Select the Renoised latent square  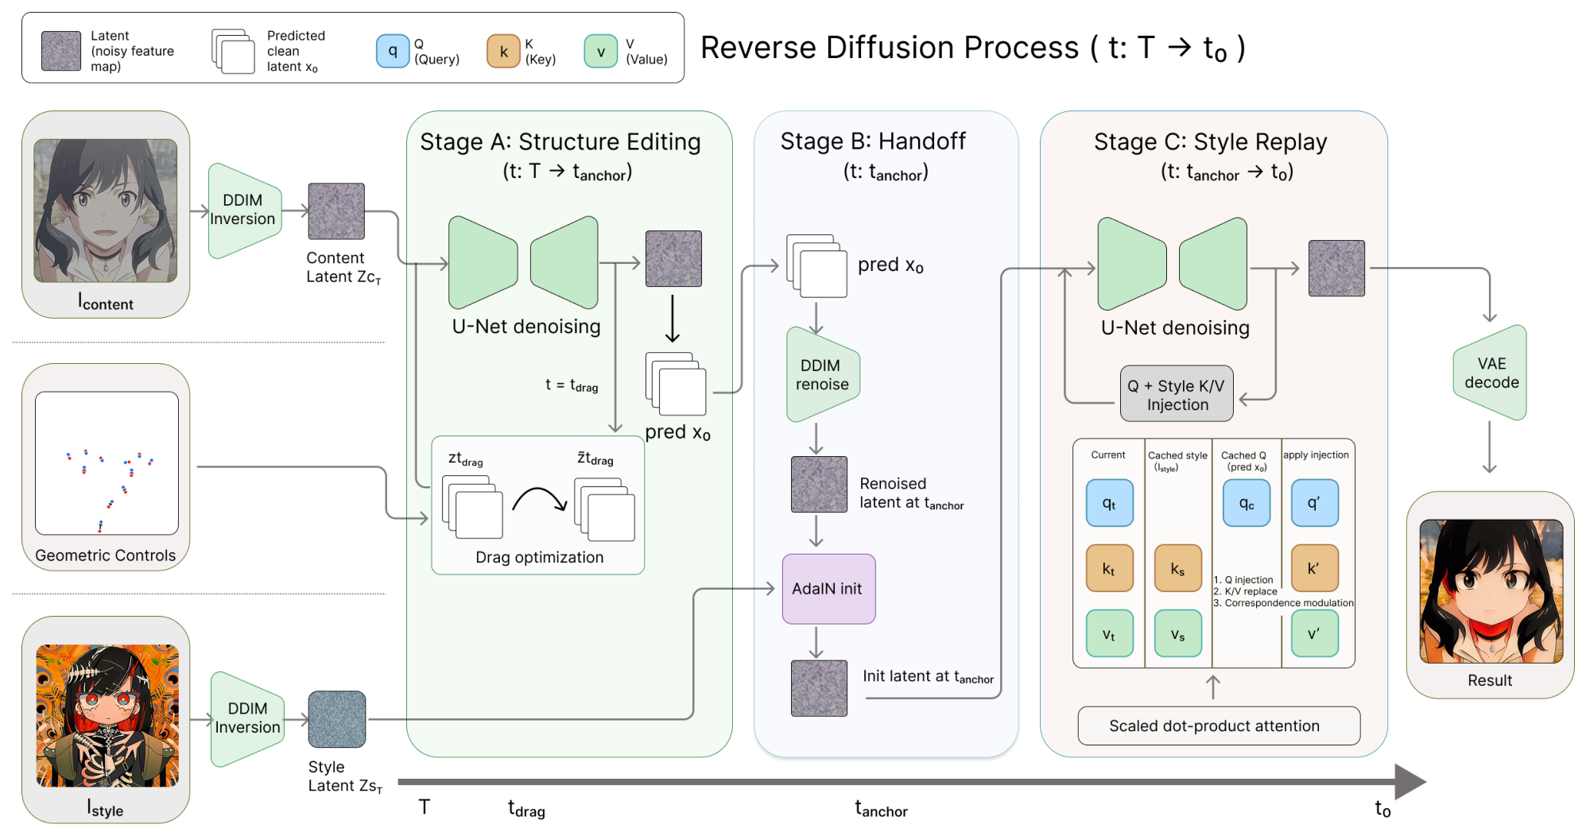[819, 484]
